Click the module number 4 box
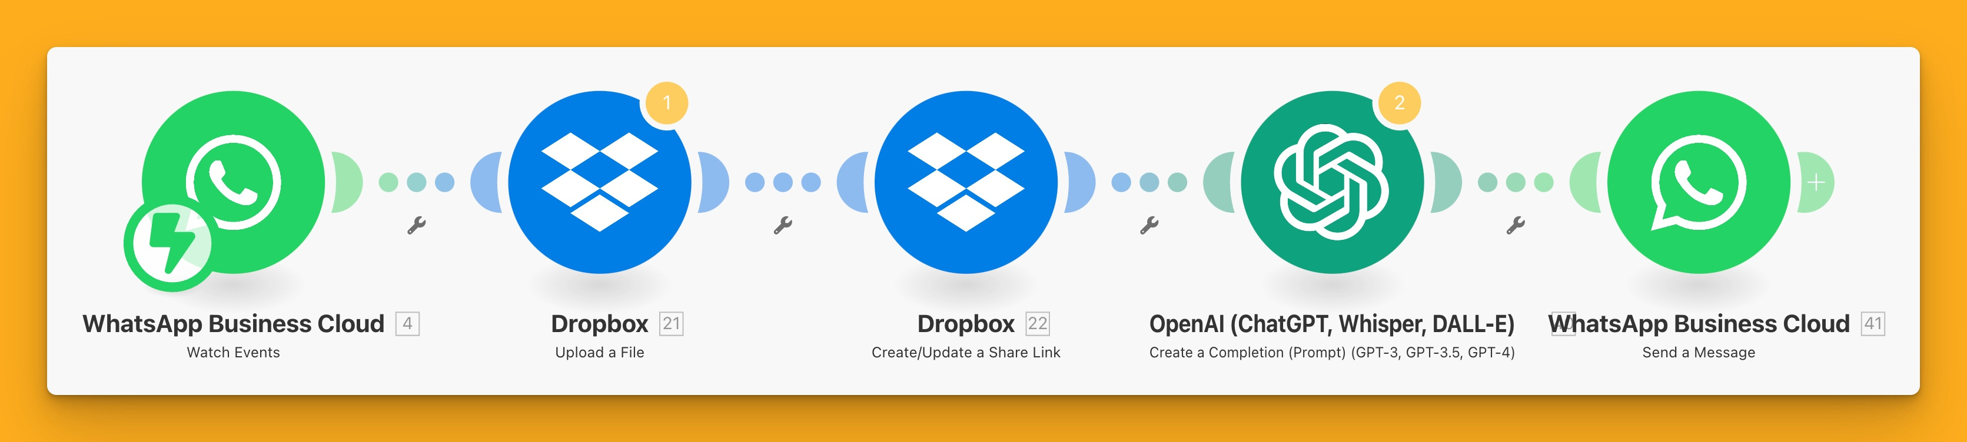The width and height of the screenshot is (1967, 442). (407, 324)
